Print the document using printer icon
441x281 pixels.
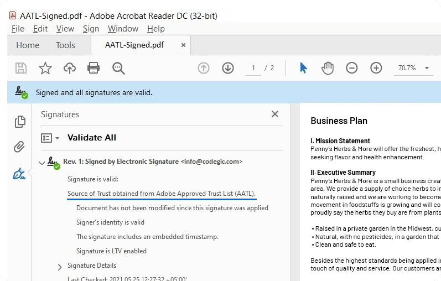[94, 68]
